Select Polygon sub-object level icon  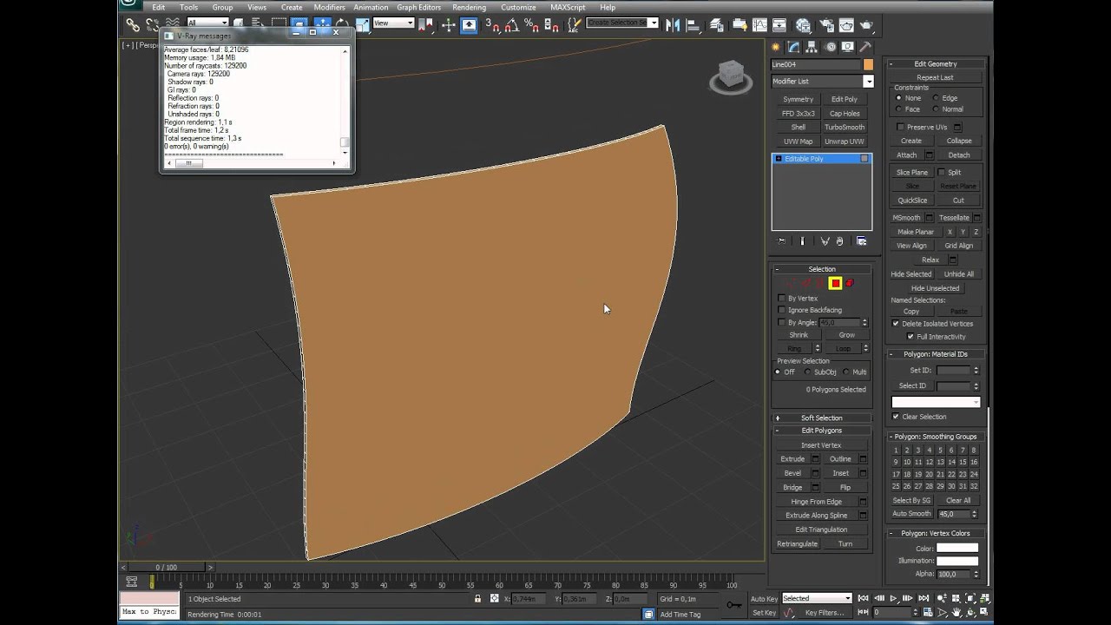pyautogui.click(x=835, y=283)
